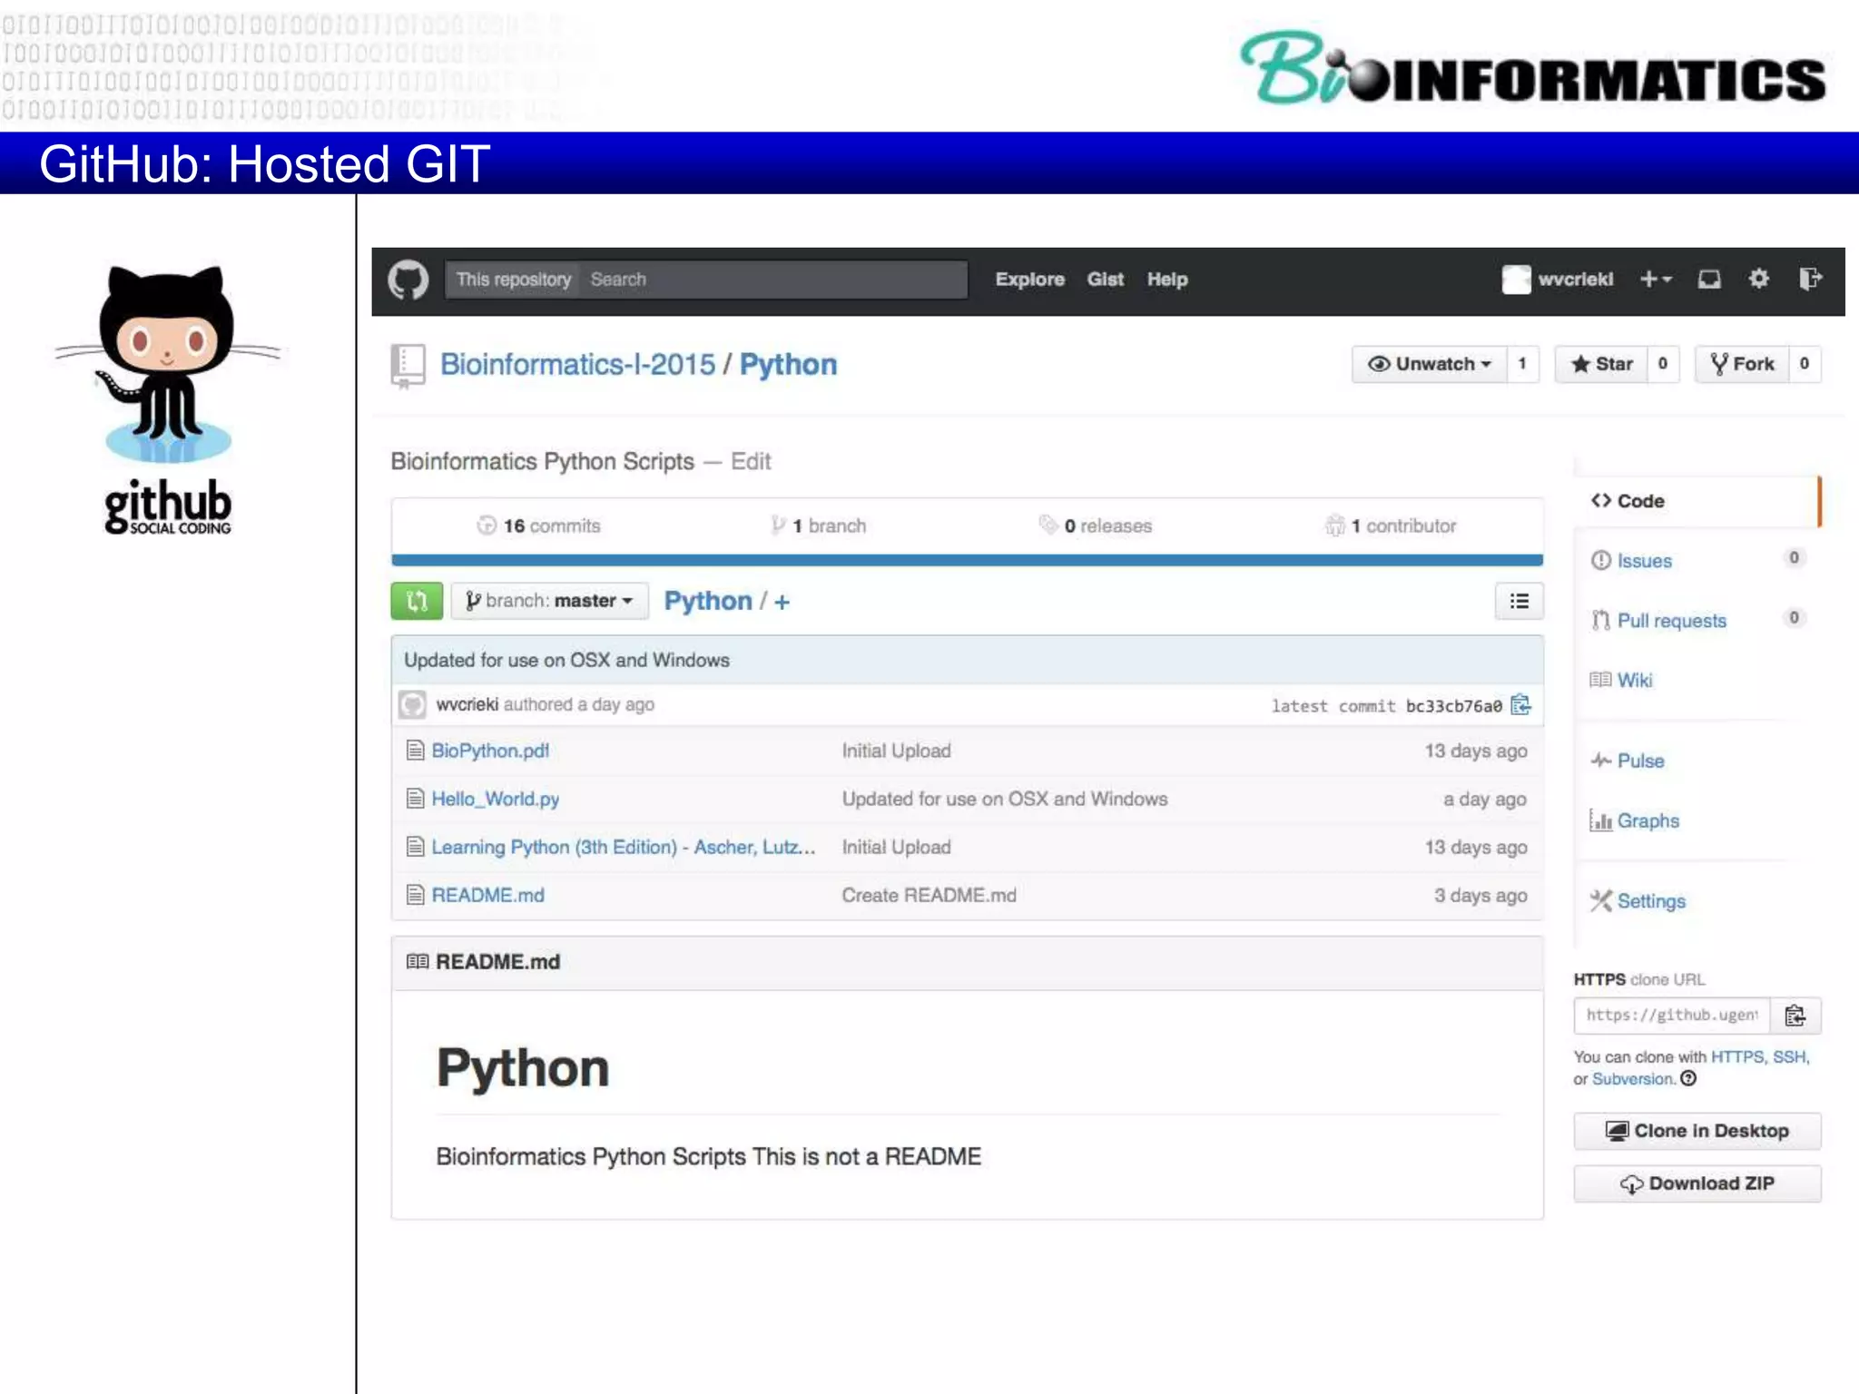This screenshot has width=1859, height=1394.
Task: Open the BioPython.pdf file
Action: [490, 751]
